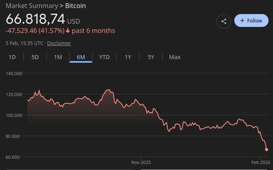Select the 5D chart range tab
Viewport: 273px width, 170px height.
35,57
